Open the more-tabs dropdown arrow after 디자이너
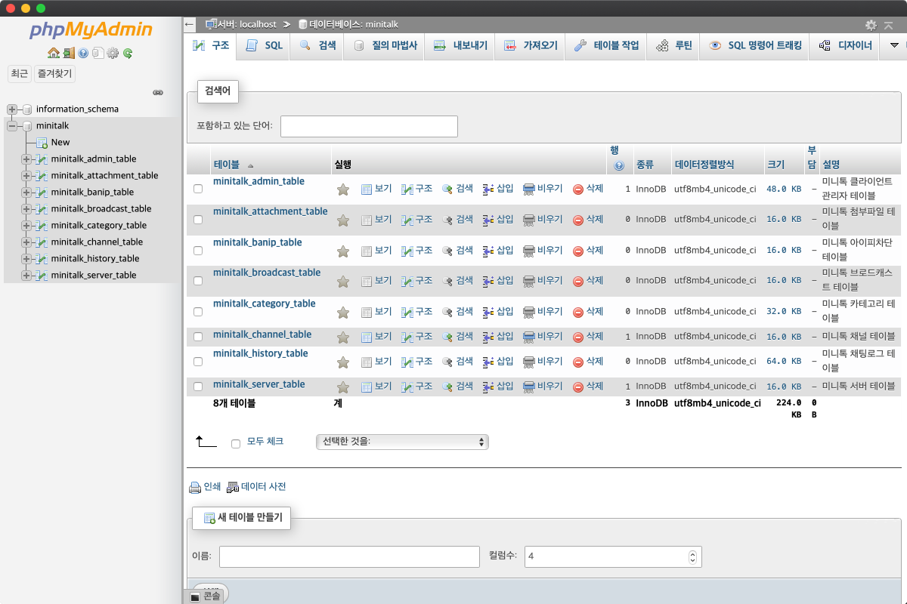This screenshot has width=907, height=604. [x=895, y=46]
